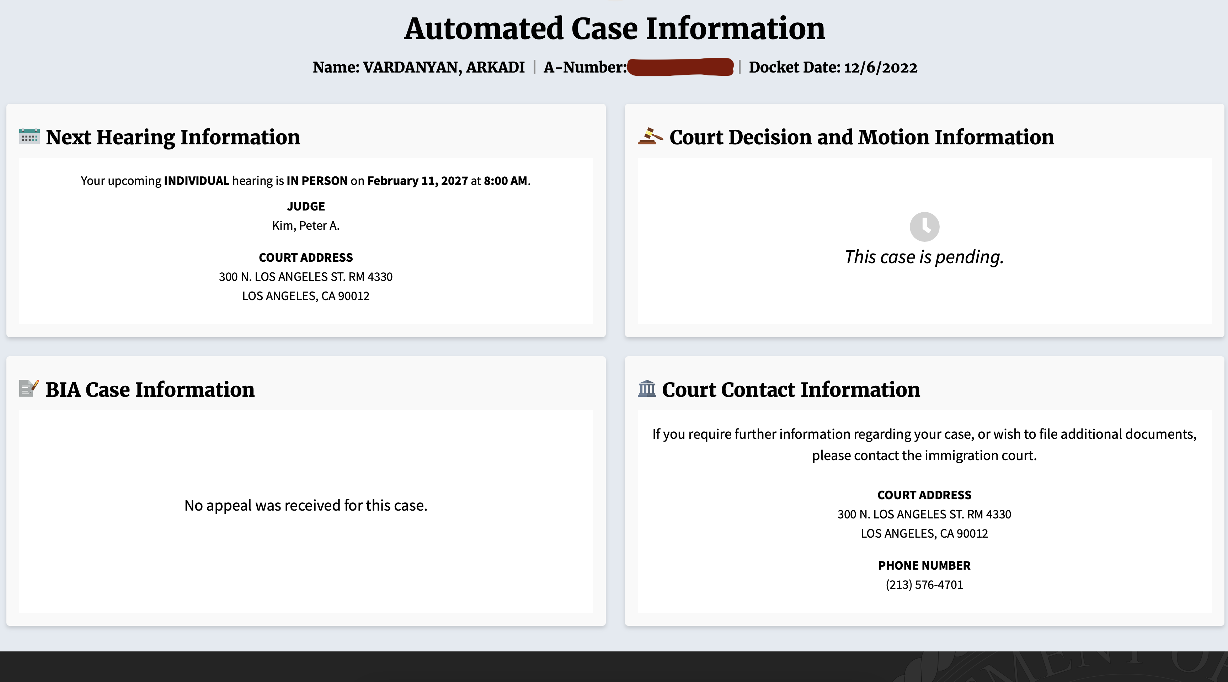Click the name VARDANYAN, ARKADI
This screenshot has height=682, width=1228.
pyautogui.click(x=444, y=67)
